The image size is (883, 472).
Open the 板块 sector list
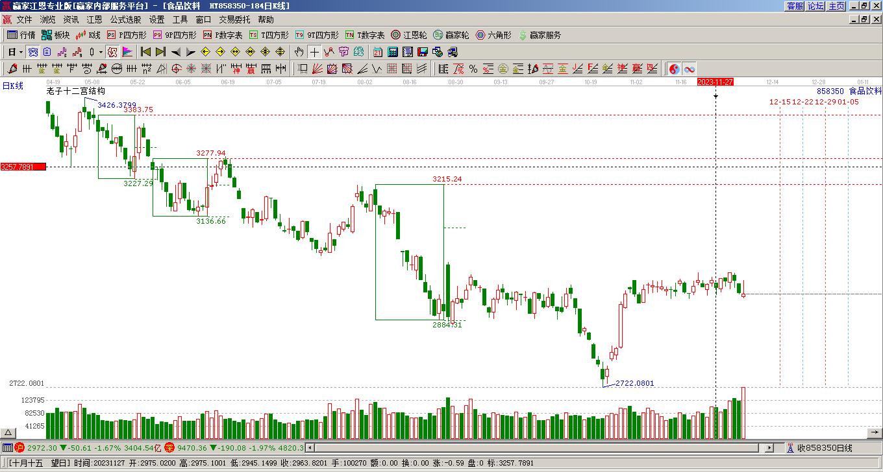(55, 35)
